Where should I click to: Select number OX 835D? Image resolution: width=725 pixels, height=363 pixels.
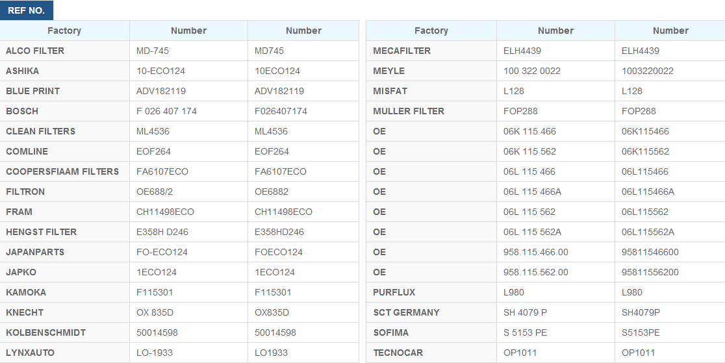pos(155,312)
